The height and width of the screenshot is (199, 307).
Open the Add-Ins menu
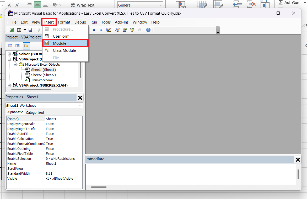122,22
